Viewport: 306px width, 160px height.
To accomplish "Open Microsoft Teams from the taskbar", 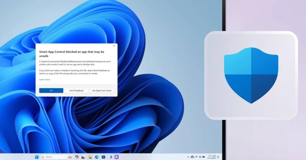I will [x=110, y=157].
